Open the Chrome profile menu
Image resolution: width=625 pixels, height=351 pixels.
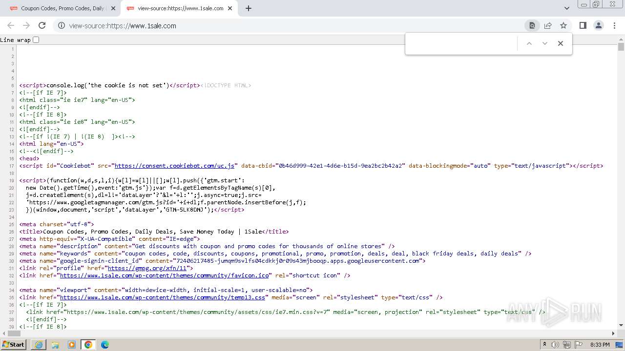[598, 25]
